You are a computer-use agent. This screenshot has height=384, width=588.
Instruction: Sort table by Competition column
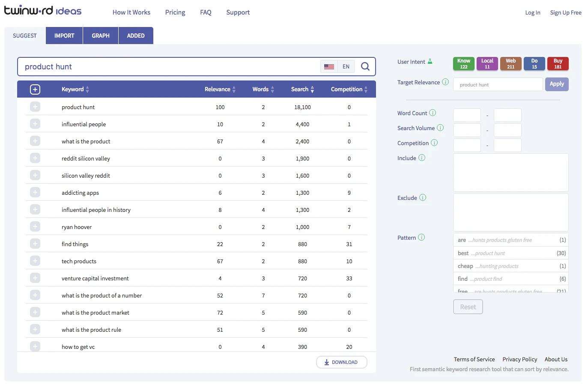point(349,89)
